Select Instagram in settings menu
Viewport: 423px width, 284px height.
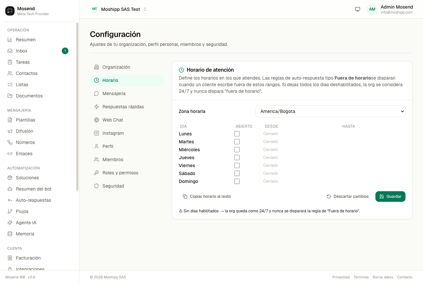tap(127, 133)
